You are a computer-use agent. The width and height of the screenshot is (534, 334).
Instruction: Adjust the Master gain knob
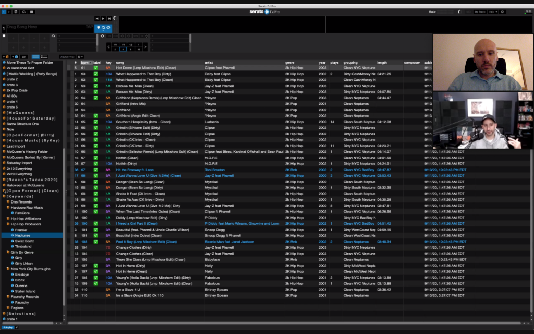459,11
